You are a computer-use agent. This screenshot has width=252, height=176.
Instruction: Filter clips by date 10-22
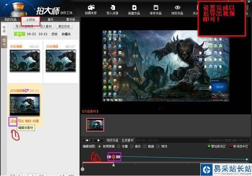[31, 34]
